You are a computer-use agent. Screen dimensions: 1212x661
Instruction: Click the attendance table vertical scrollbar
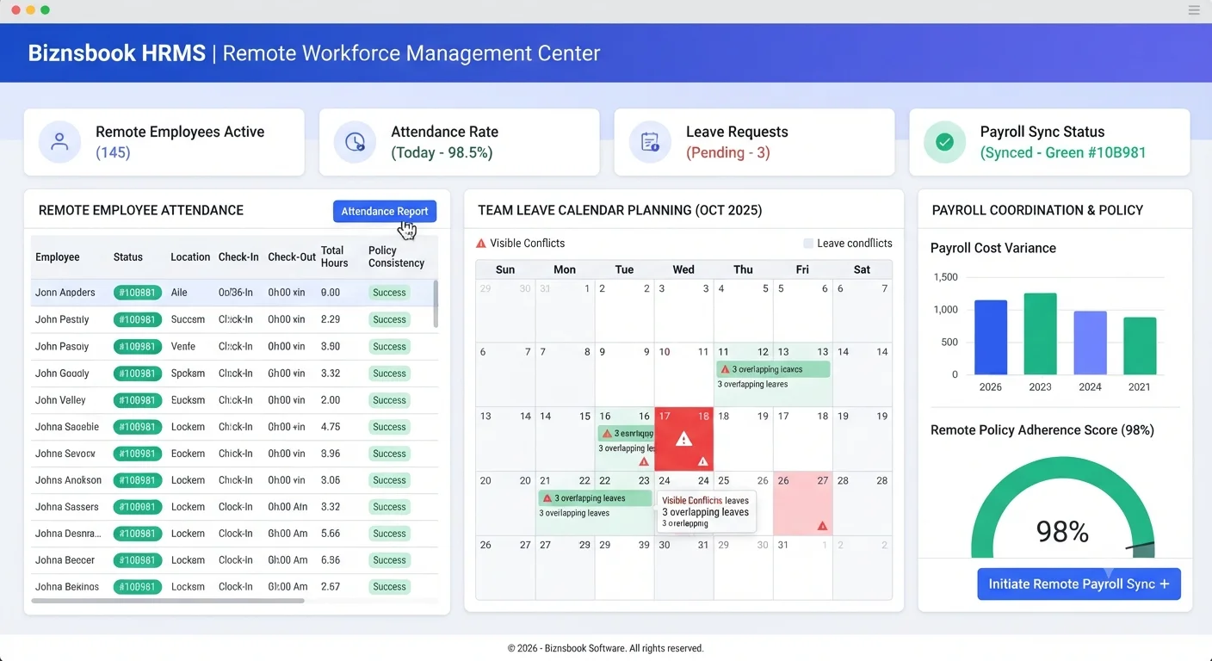pyautogui.click(x=435, y=303)
